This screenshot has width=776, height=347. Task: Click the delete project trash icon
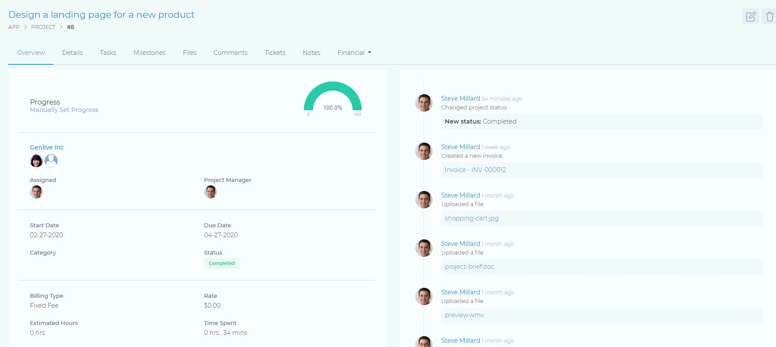pyautogui.click(x=769, y=17)
